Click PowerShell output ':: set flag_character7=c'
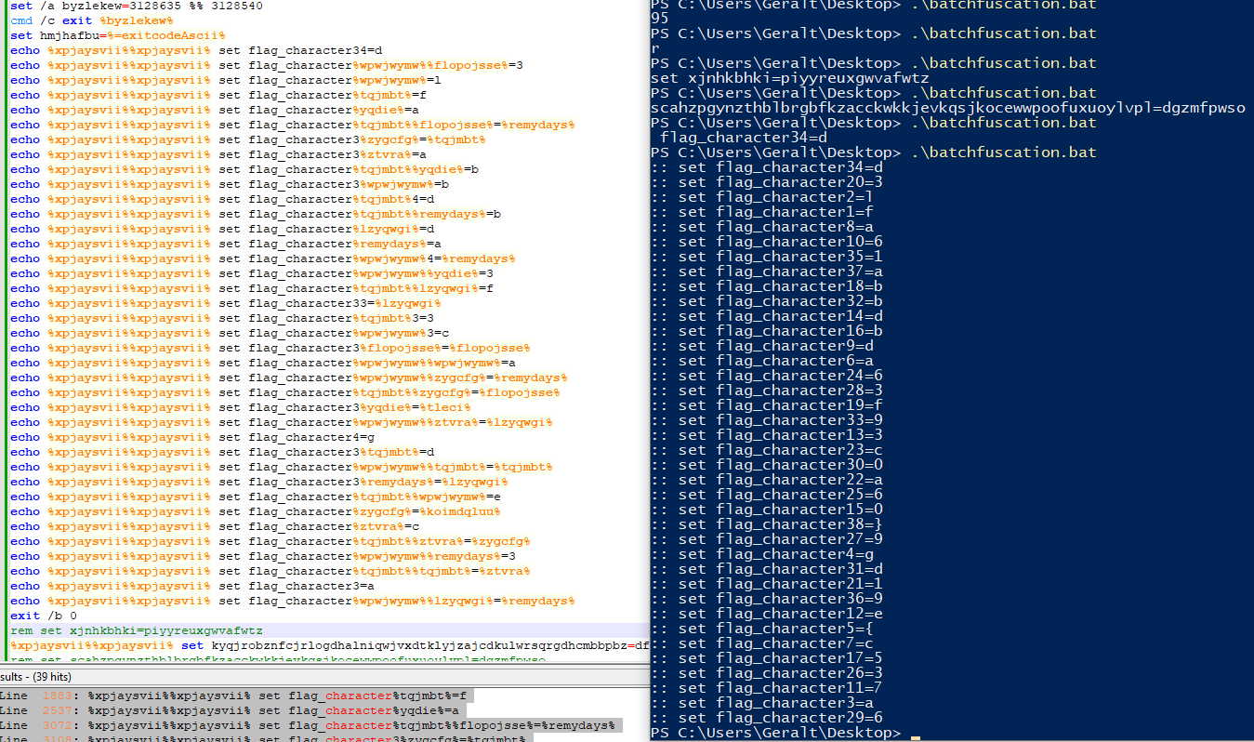The height and width of the screenshot is (742, 1254). click(x=763, y=643)
